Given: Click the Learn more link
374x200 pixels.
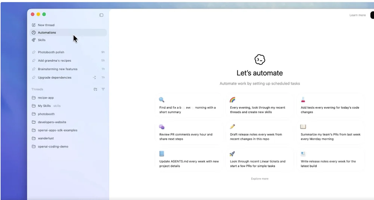Looking at the screenshot, I should point(358,15).
